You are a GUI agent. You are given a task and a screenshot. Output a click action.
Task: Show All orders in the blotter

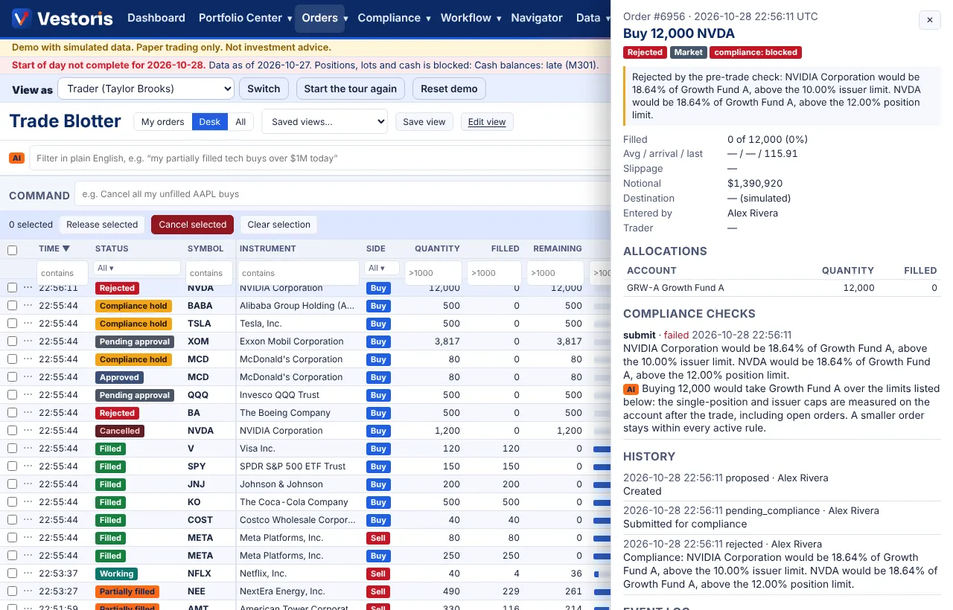(x=240, y=122)
